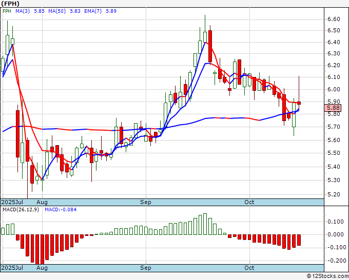
Task: Select the FPH legend label
Action: point(7,10)
